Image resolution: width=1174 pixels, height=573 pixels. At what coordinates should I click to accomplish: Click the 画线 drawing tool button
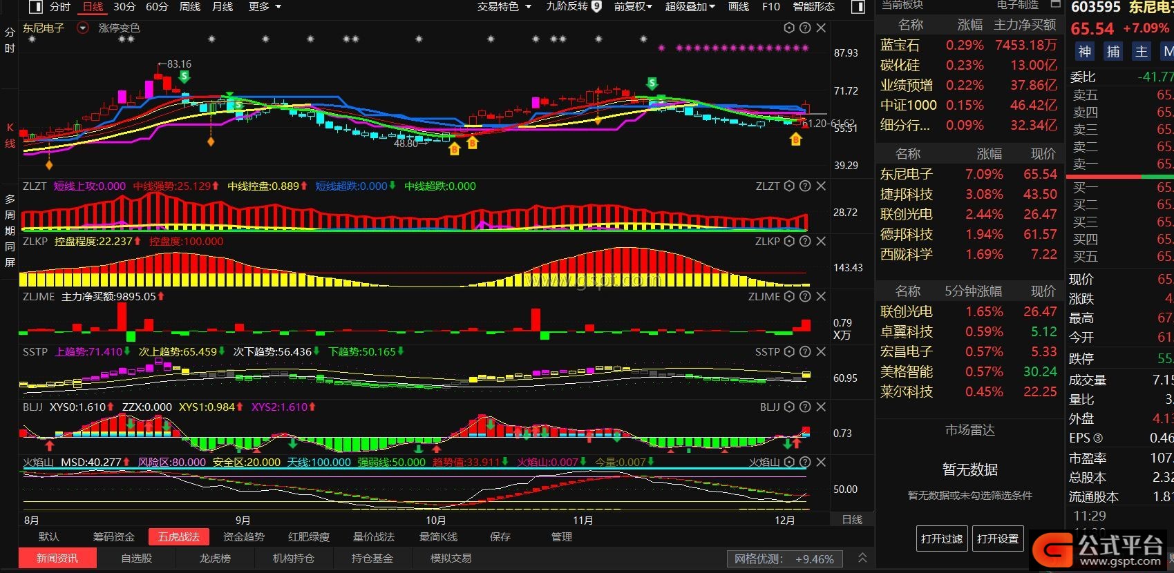click(x=739, y=7)
